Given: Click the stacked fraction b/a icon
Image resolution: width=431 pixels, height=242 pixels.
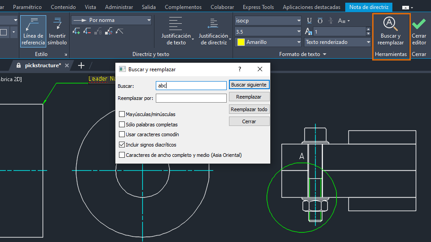Looking at the screenshot, I should pyautogui.click(x=331, y=21).
